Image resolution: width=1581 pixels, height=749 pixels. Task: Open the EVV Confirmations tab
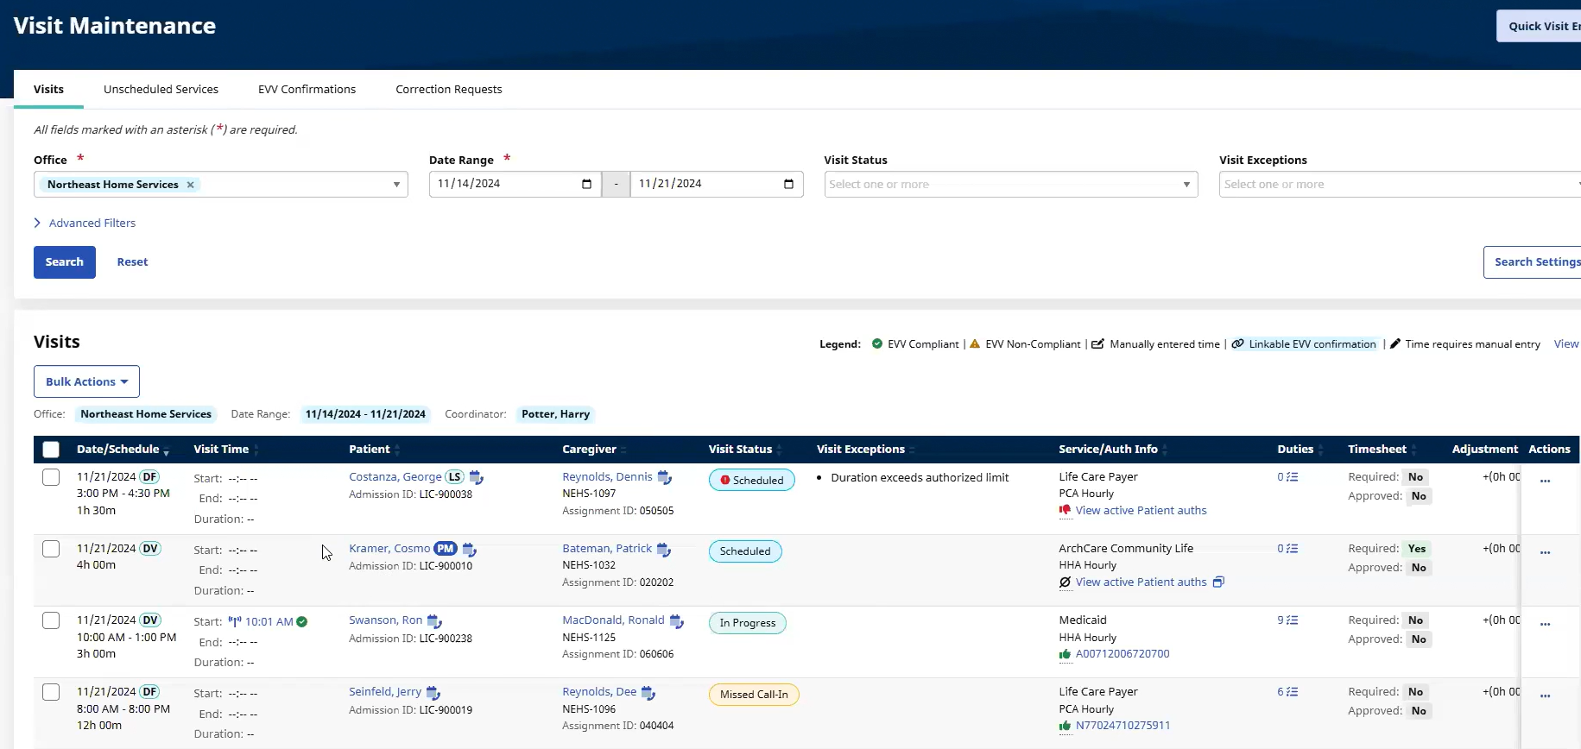tap(307, 89)
